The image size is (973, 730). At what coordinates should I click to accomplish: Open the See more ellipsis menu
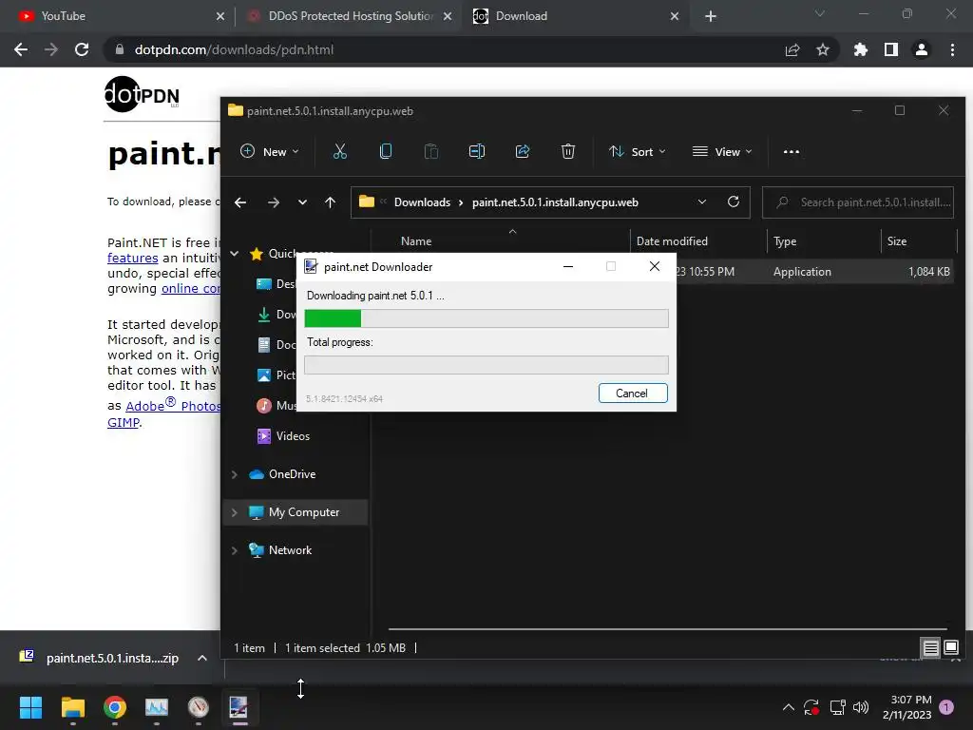click(792, 151)
